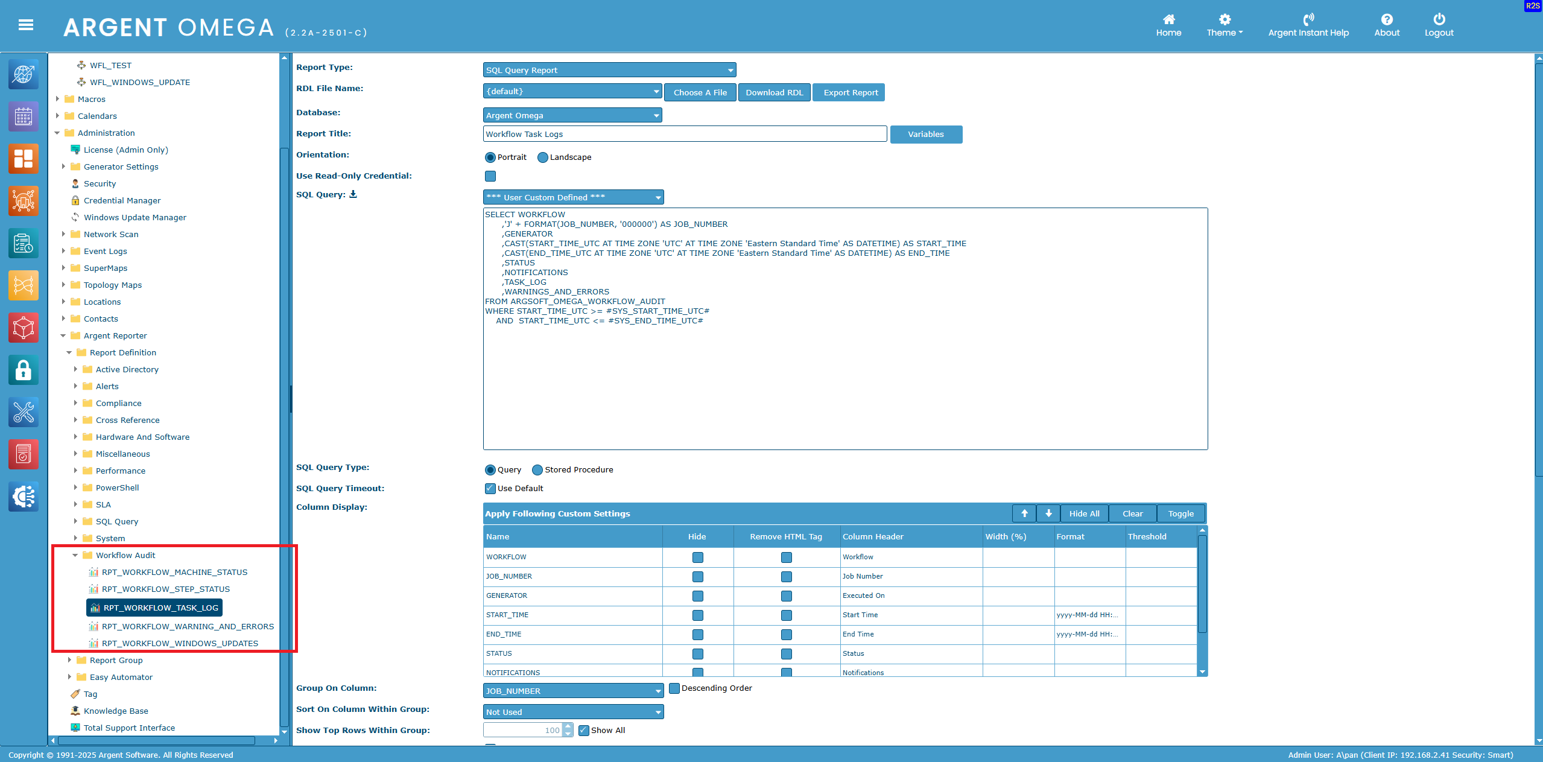Open the wrench and screwdriver tools icon
Image resolution: width=1543 pixels, height=762 pixels.
(24, 413)
